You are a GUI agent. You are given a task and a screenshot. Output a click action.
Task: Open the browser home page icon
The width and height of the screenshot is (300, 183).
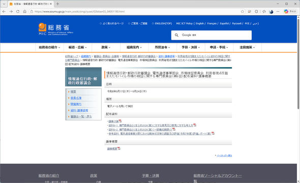pyautogui.click(x=25, y=12)
